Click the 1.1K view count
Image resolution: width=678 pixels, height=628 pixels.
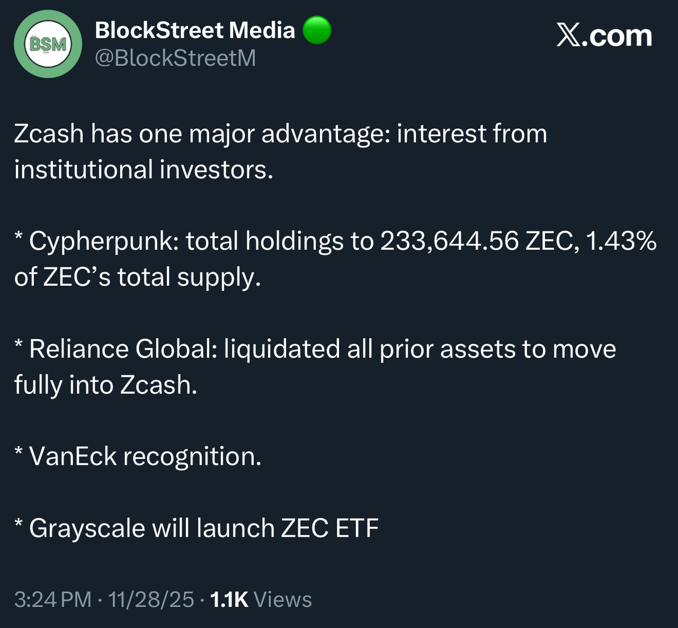[229, 599]
